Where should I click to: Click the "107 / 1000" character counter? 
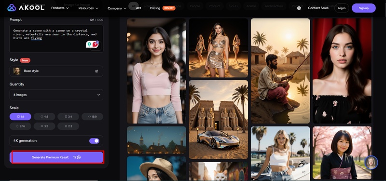point(96,20)
